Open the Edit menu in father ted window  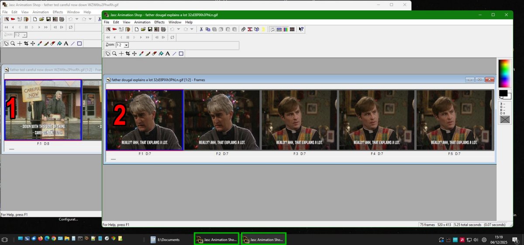click(15, 12)
